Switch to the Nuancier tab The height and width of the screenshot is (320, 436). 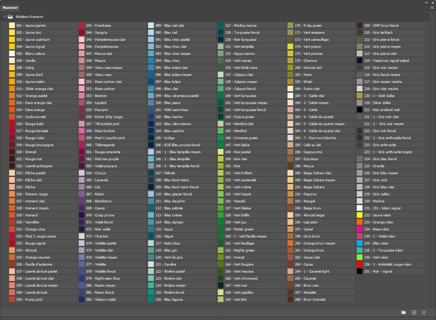pyautogui.click(x=10, y=7)
